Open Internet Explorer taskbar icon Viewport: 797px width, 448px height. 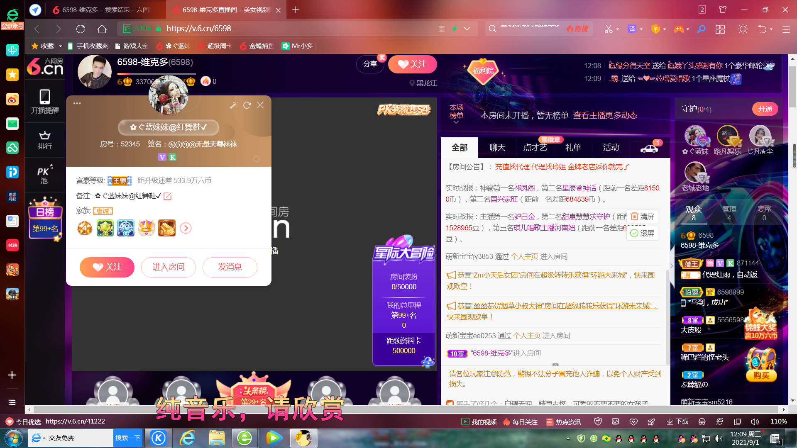click(188, 438)
